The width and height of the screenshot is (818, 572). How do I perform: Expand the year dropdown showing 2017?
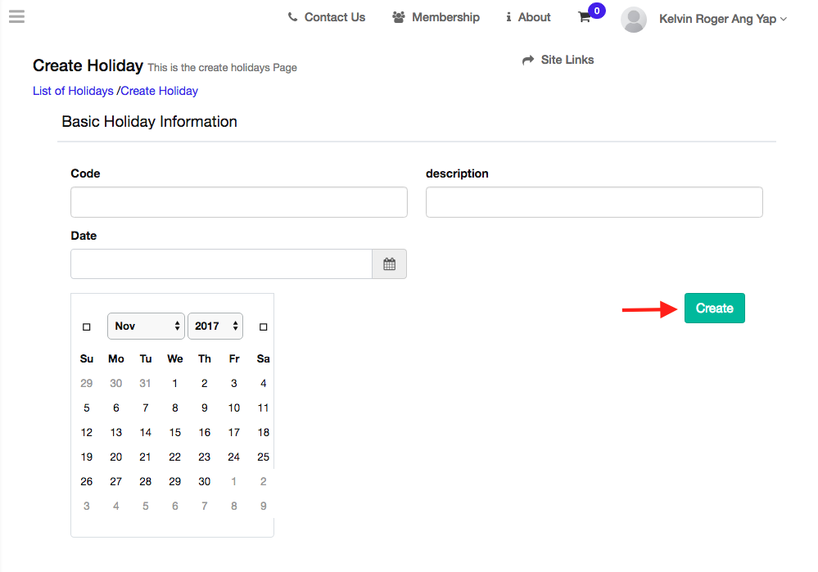click(215, 326)
